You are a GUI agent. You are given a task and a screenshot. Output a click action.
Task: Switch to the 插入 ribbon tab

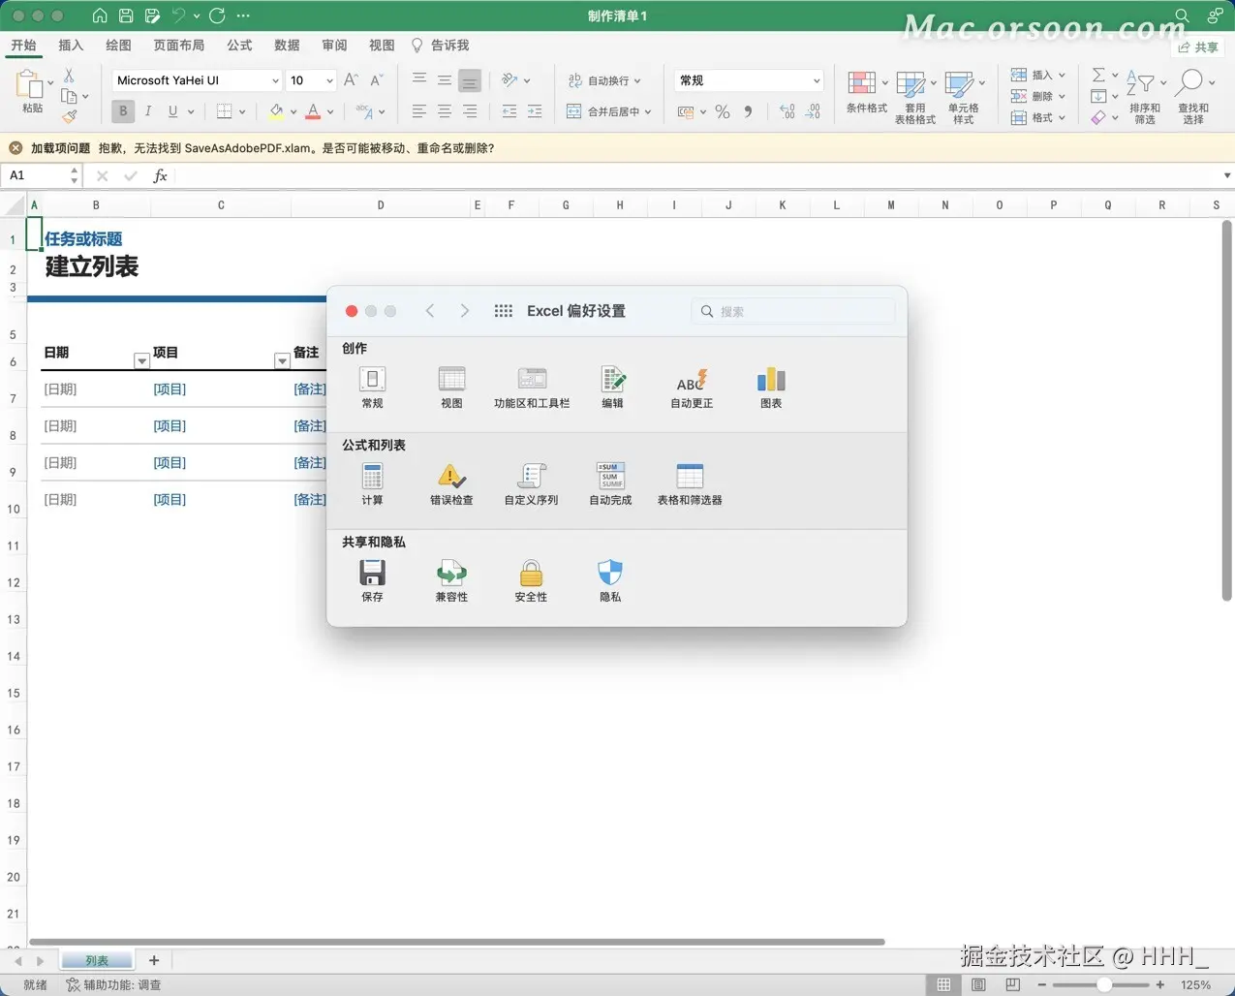point(71,46)
